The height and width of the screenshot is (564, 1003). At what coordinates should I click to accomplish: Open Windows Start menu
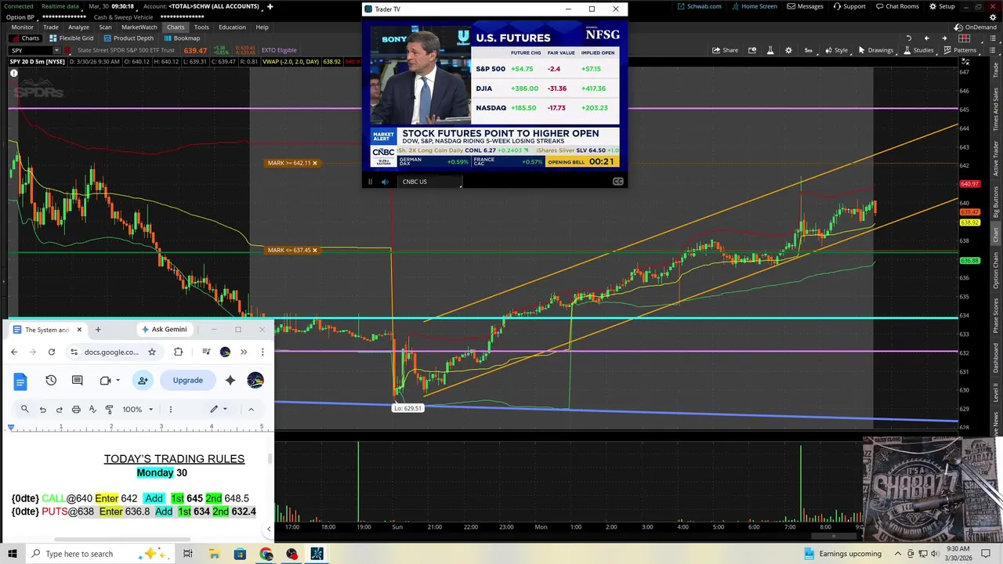coord(13,554)
